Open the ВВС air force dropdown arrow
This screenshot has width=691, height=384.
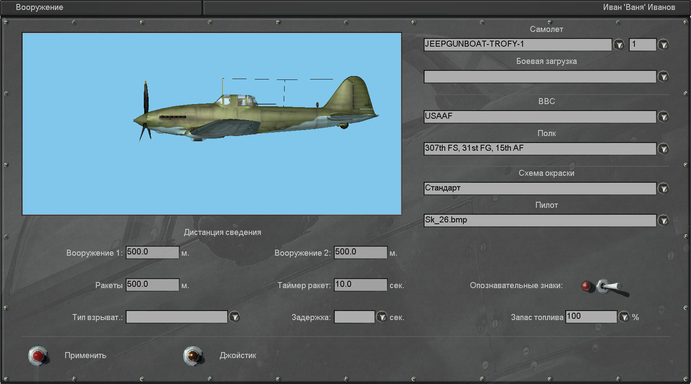coord(663,117)
